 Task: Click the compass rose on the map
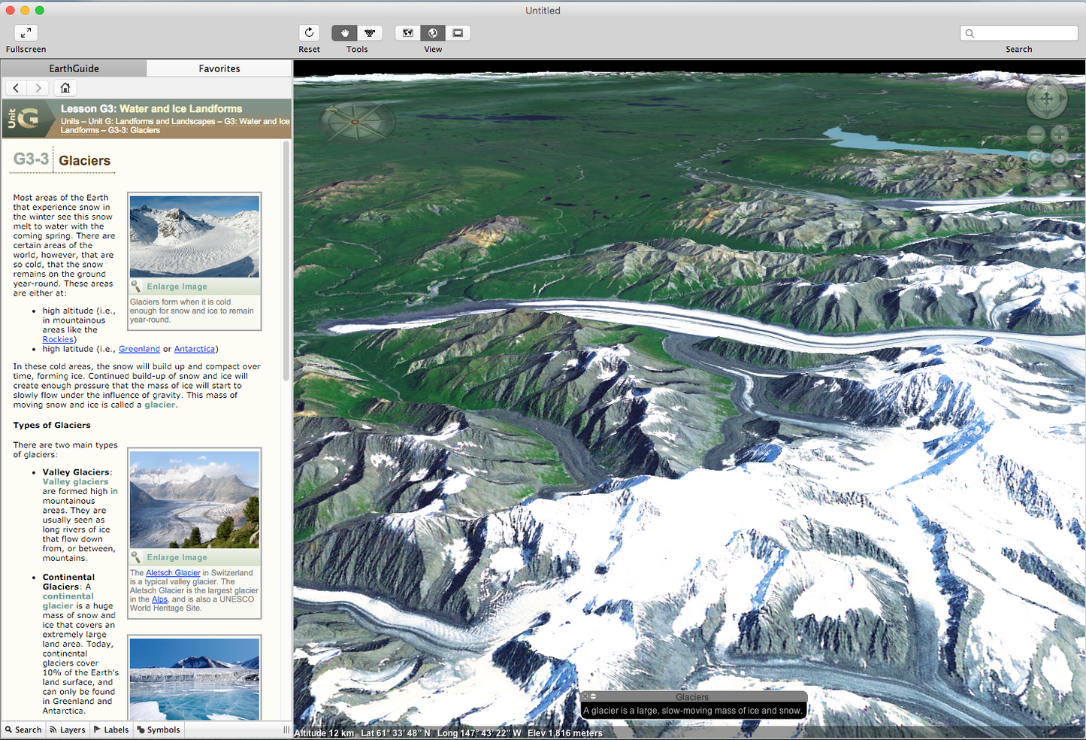pyautogui.click(x=356, y=120)
